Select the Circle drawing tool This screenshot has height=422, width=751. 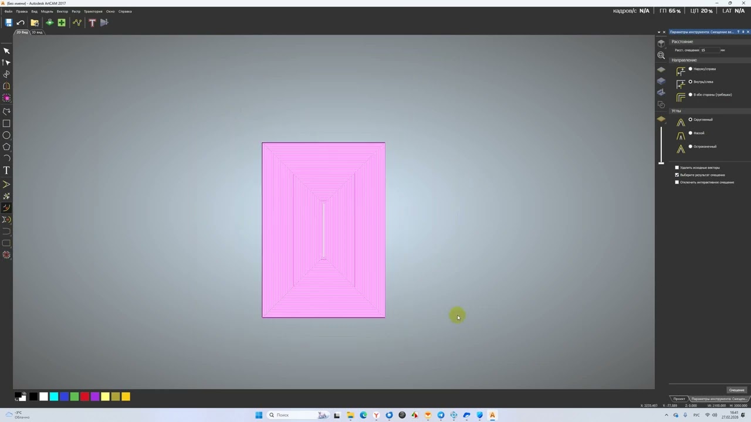point(6,135)
